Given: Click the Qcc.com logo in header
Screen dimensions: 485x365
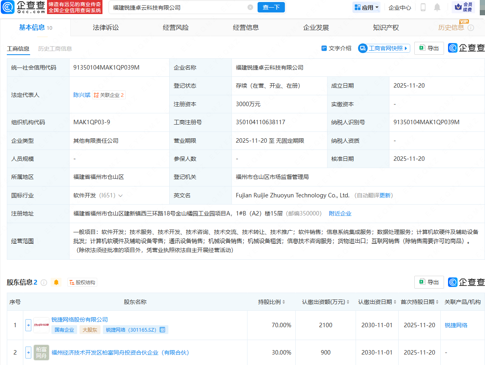Looking at the screenshot, I should (23, 7).
